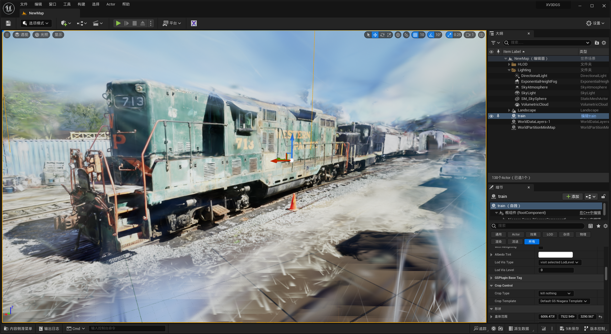Toggle the details panel lock icon
This screenshot has height=334, width=611.
coord(603,196)
